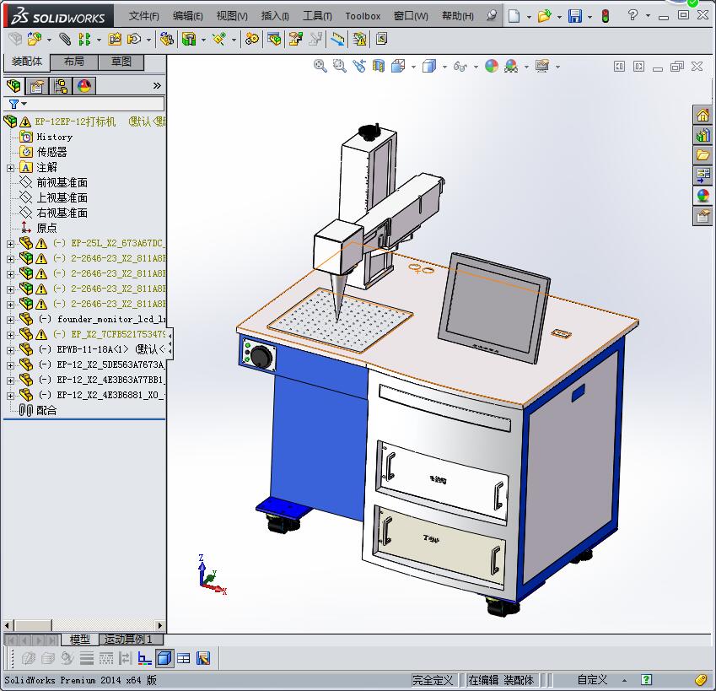Click the Apply Scene icon
716x691 pixels.
[x=511, y=66]
